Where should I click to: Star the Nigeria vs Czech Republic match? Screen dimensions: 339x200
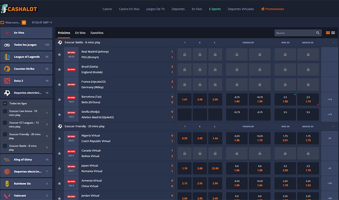tap(59, 138)
